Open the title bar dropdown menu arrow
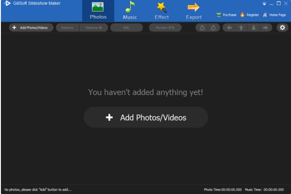 click(x=264, y=4)
